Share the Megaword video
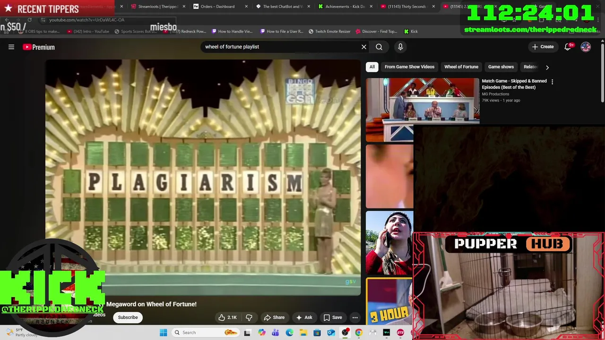Image resolution: width=605 pixels, height=340 pixels. coord(274,317)
